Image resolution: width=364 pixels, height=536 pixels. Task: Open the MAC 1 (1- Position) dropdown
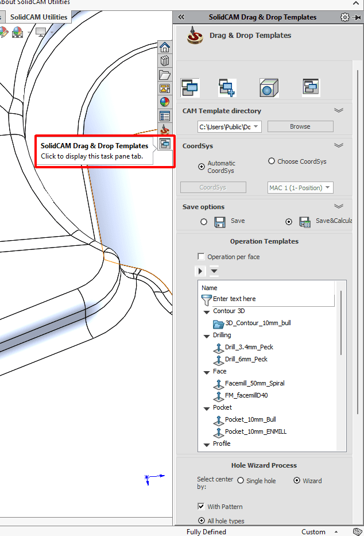pos(327,187)
